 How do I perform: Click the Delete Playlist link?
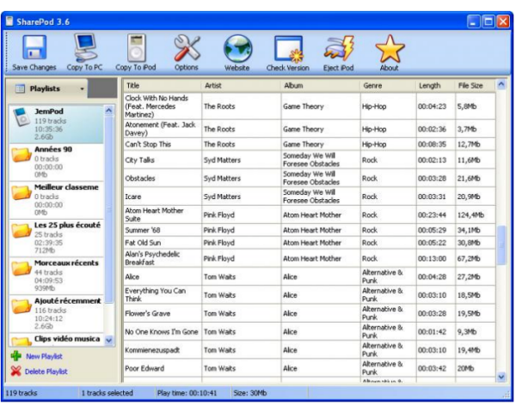click(x=46, y=372)
